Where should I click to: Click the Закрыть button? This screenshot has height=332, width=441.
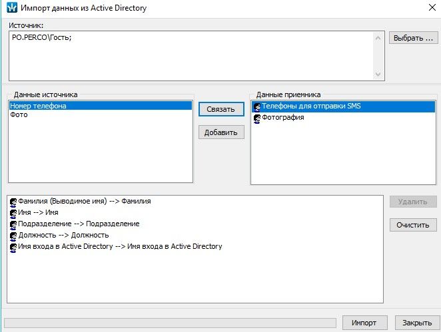[417, 323]
